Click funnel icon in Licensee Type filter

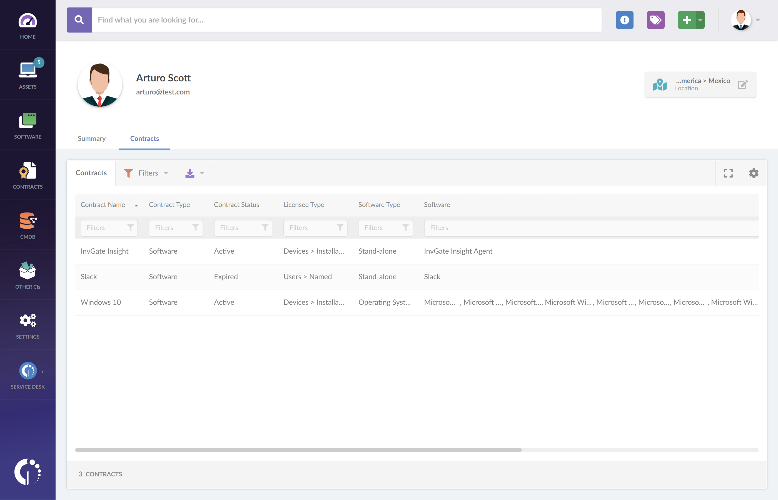point(340,227)
